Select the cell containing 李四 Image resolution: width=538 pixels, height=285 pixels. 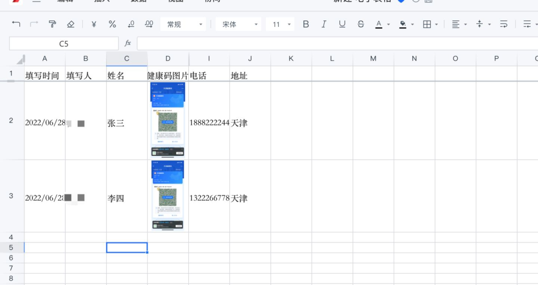[127, 196]
